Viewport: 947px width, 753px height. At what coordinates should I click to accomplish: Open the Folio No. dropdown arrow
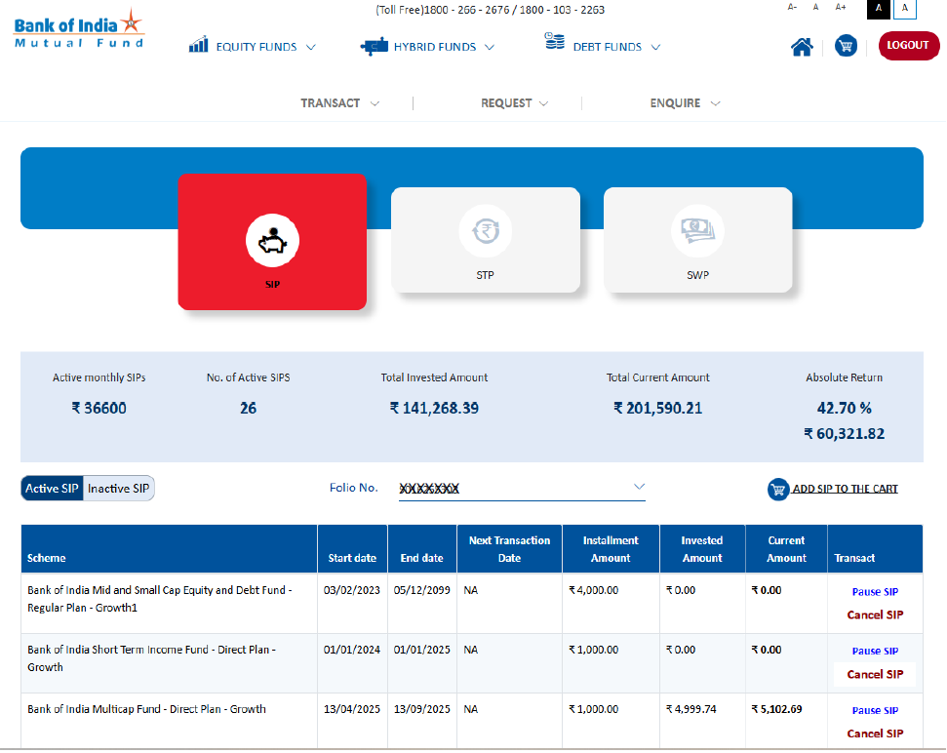(x=639, y=487)
